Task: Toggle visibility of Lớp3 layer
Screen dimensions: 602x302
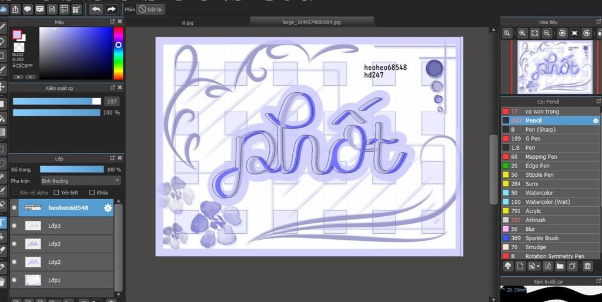Action: coord(14,226)
